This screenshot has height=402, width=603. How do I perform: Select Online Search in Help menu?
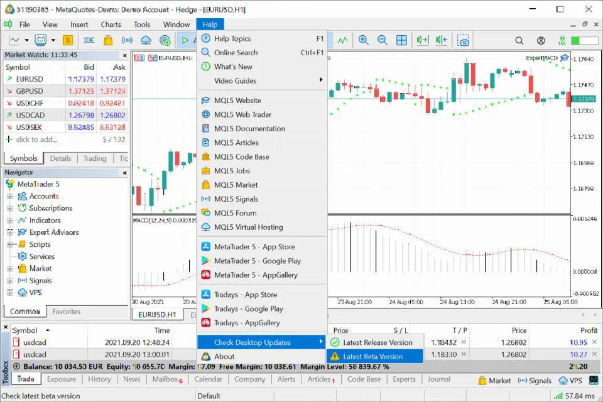tap(263, 53)
